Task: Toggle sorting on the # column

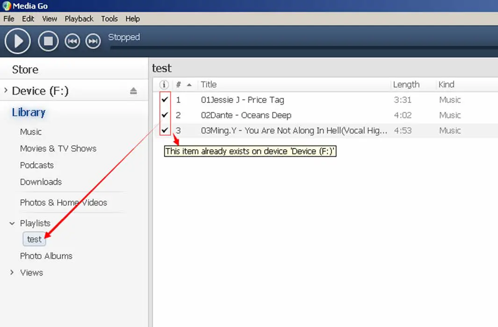Action: (x=178, y=85)
